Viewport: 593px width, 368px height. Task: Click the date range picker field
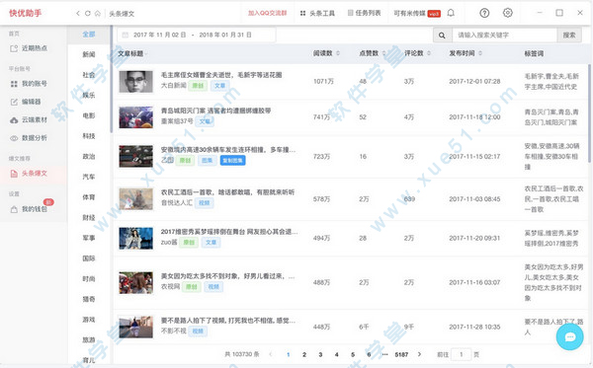click(197, 35)
